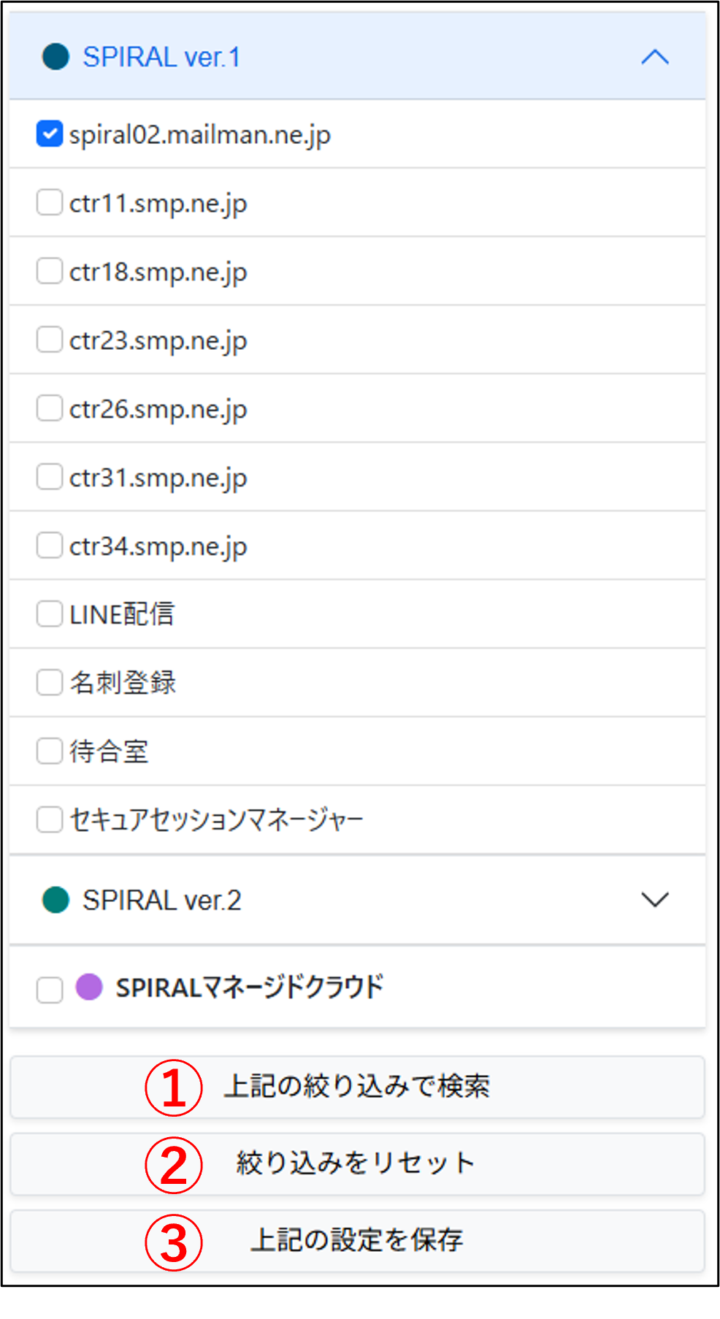Toggle the ctr34.smp.ne.jp checkbox

[50, 546]
